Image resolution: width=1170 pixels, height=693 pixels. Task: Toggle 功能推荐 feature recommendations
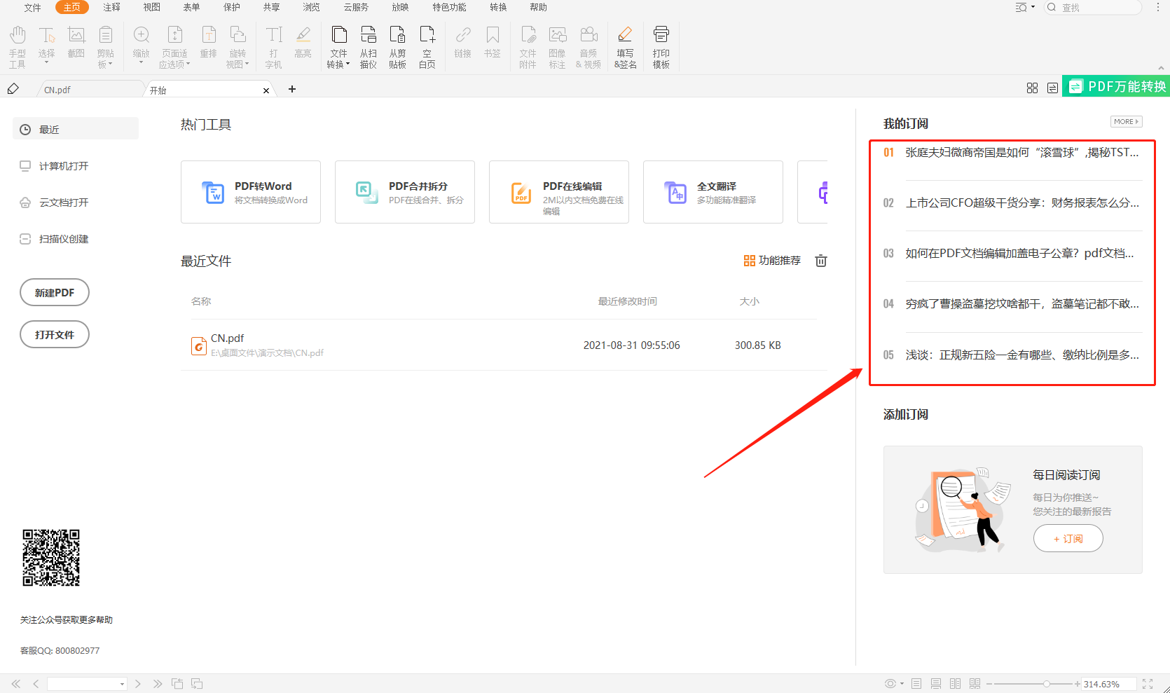(772, 261)
